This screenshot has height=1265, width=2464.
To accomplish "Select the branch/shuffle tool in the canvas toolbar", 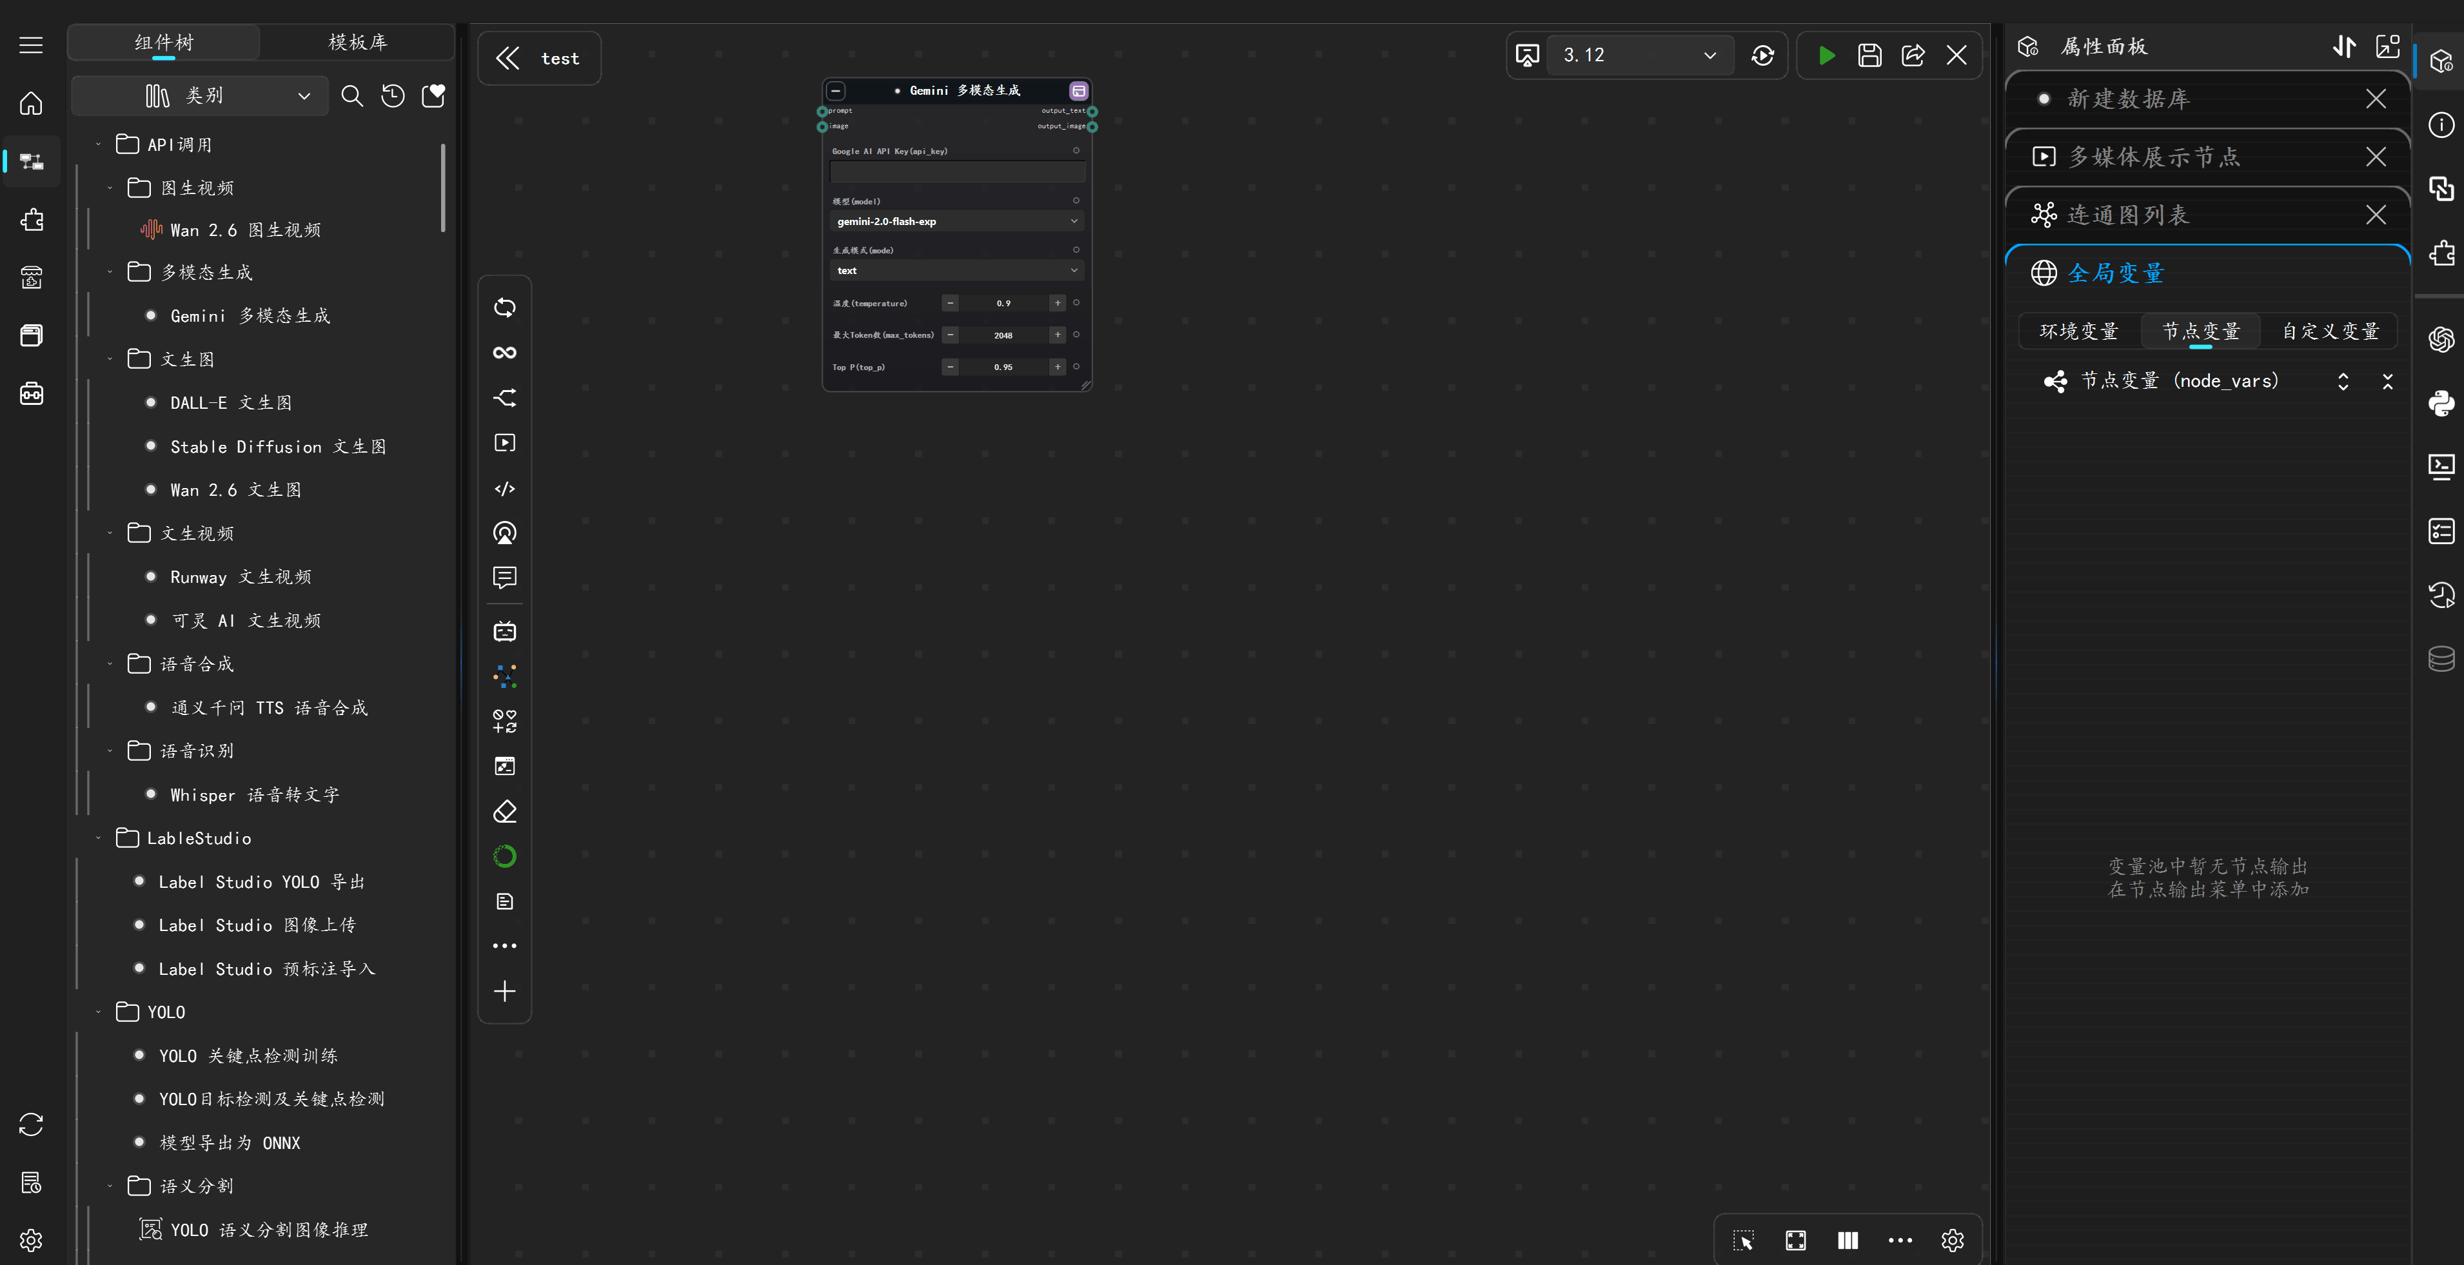I will (504, 398).
